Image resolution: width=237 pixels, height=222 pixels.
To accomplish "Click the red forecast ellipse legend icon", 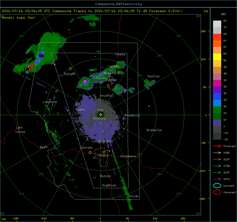I will pos(217,192).
